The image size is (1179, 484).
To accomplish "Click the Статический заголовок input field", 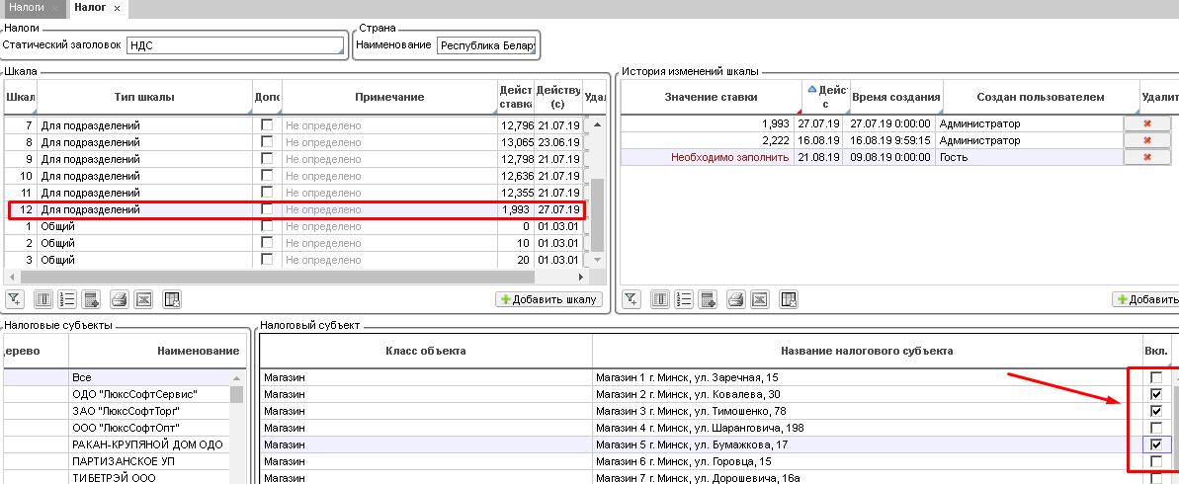I will pyautogui.click(x=233, y=44).
